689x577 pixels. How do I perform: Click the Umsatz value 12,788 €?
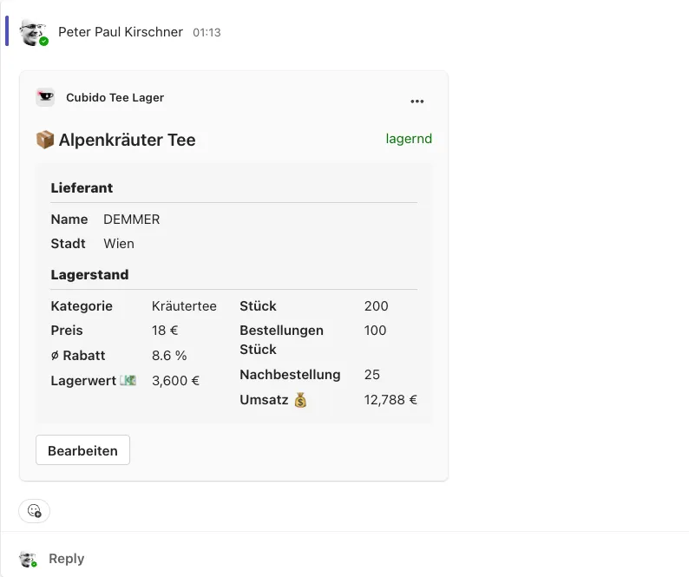(x=390, y=400)
